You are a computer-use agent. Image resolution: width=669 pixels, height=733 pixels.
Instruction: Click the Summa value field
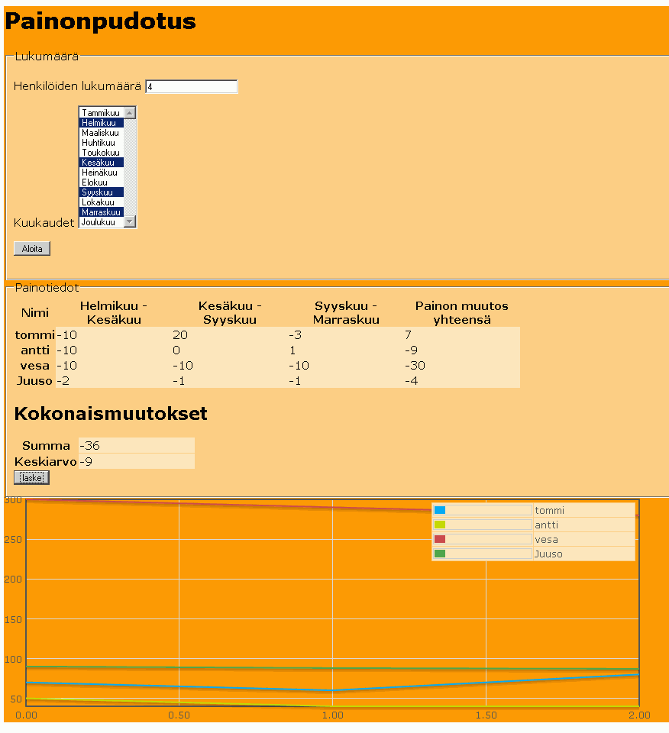[x=137, y=445]
